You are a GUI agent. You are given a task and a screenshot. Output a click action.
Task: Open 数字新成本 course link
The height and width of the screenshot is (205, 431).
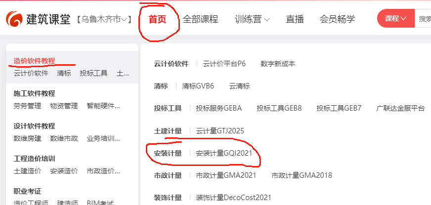pos(278,64)
